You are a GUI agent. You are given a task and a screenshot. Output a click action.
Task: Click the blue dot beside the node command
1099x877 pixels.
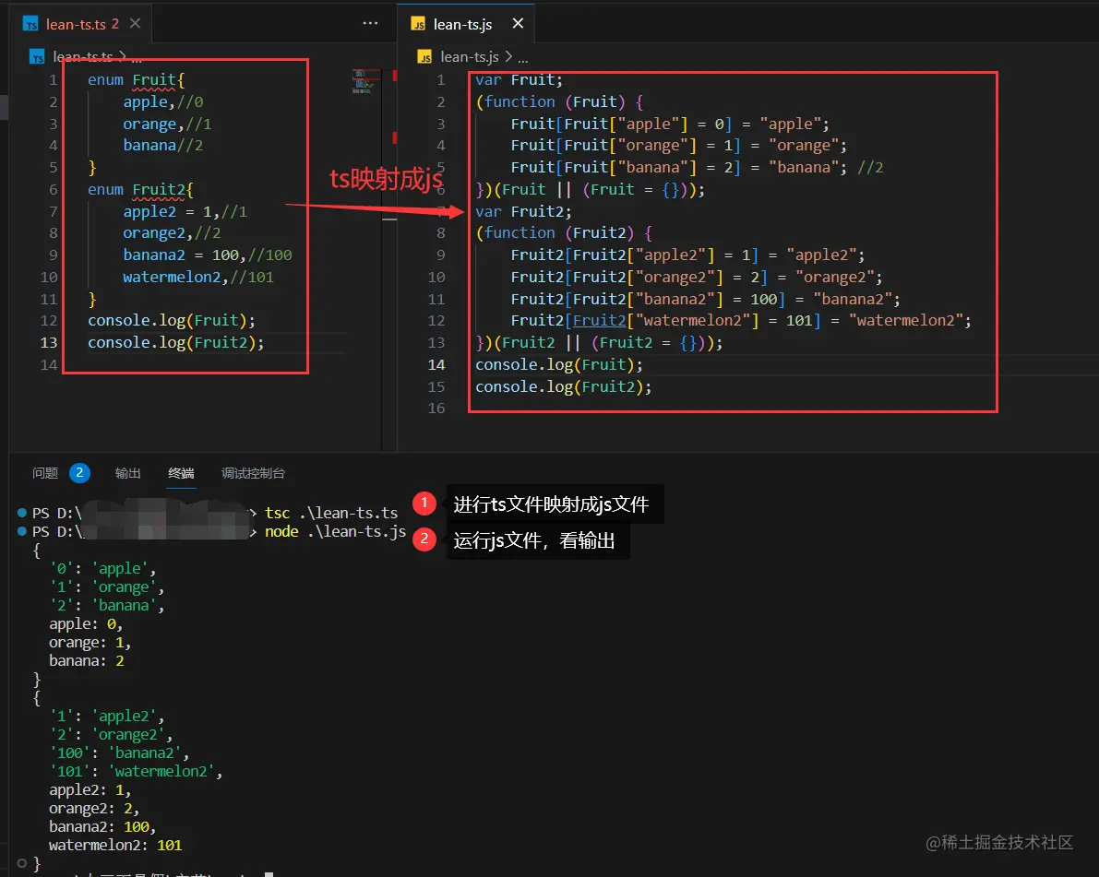(x=22, y=531)
